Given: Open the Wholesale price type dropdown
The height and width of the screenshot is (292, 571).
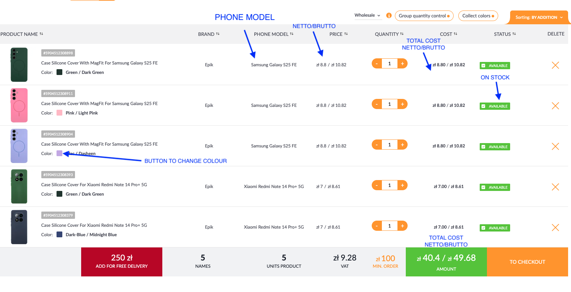Looking at the screenshot, I should [x=367, y=15].
